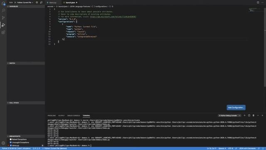The width and height of the screenshot is (266, 150).
Task: Select the TERMINAL panel tab
Action: [86, 115]
